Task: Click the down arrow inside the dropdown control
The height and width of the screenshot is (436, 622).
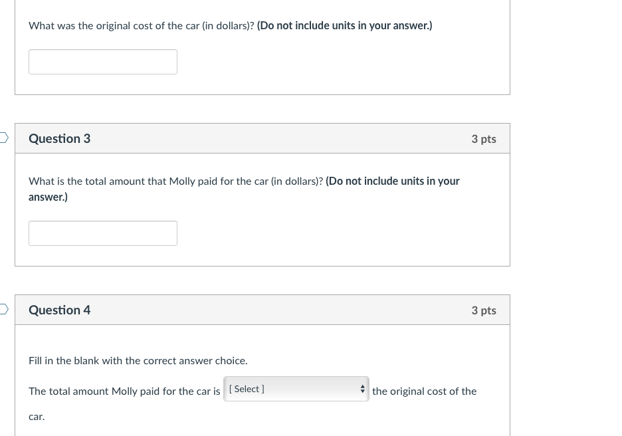Action: point(362,391)
